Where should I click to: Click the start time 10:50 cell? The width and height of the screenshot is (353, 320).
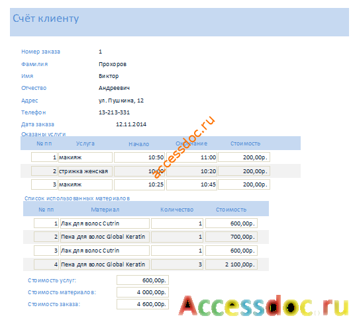click(139, 157)
